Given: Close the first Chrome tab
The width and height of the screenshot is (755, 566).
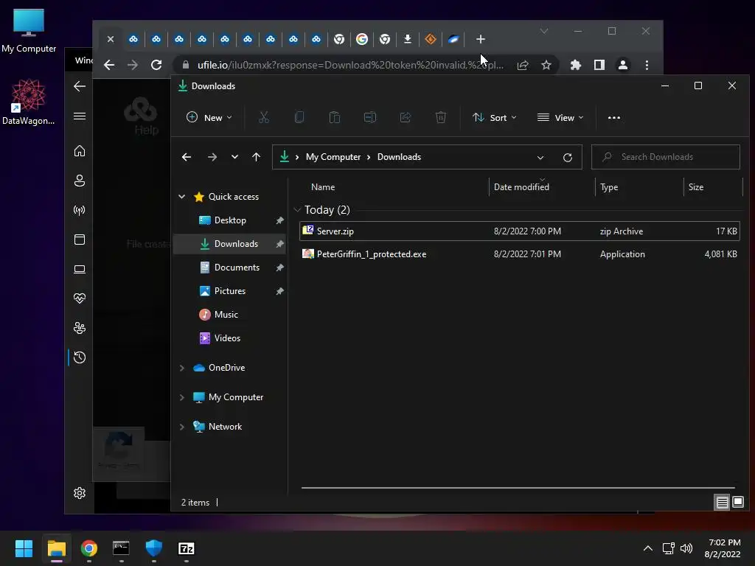Looking at the screenshot, I should (111, 39).
